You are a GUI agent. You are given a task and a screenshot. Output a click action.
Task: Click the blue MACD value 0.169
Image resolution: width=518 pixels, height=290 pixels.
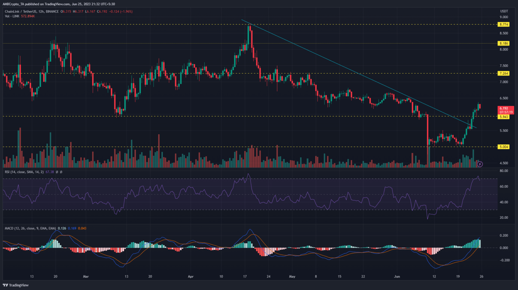point(72,228)
